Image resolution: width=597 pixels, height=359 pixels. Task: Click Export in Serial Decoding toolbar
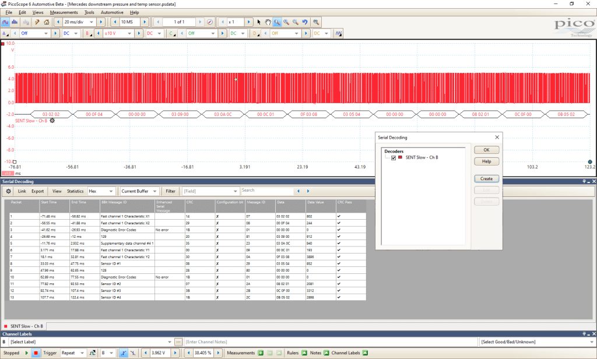coord(37,191)
